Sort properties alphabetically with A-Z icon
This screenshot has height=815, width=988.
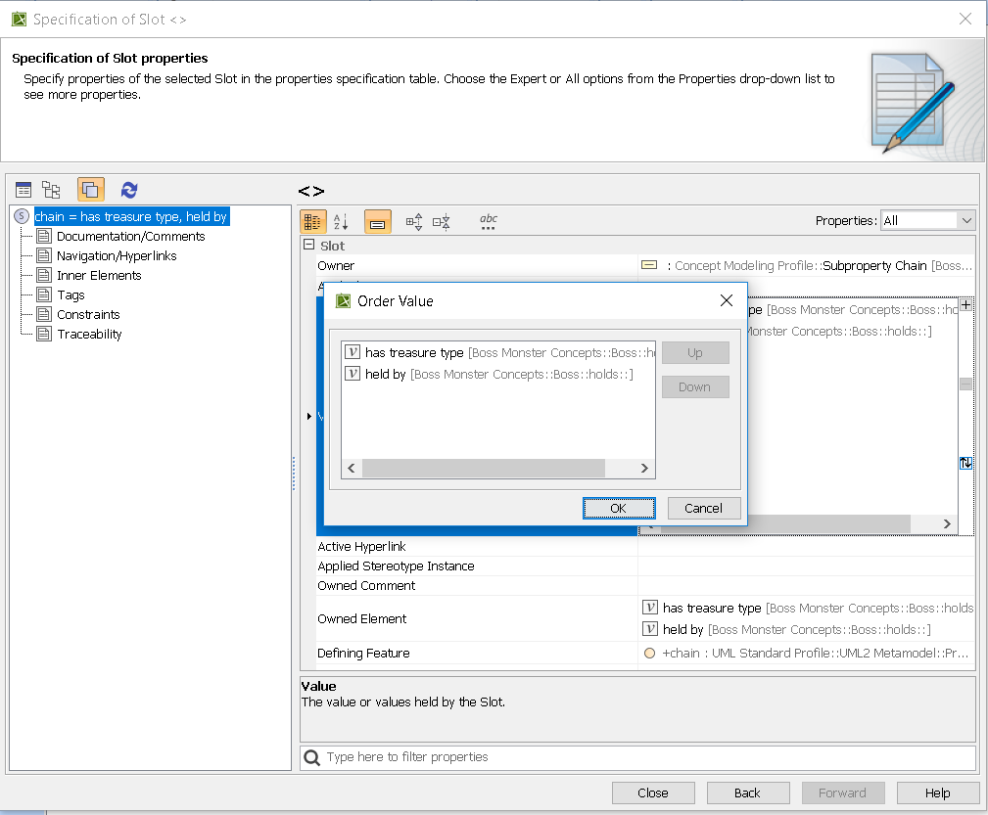click(341, 222)
